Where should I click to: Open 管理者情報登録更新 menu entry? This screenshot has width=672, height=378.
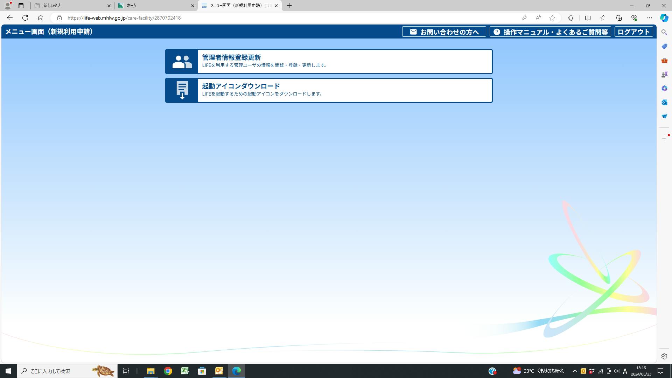pos(345,62)
